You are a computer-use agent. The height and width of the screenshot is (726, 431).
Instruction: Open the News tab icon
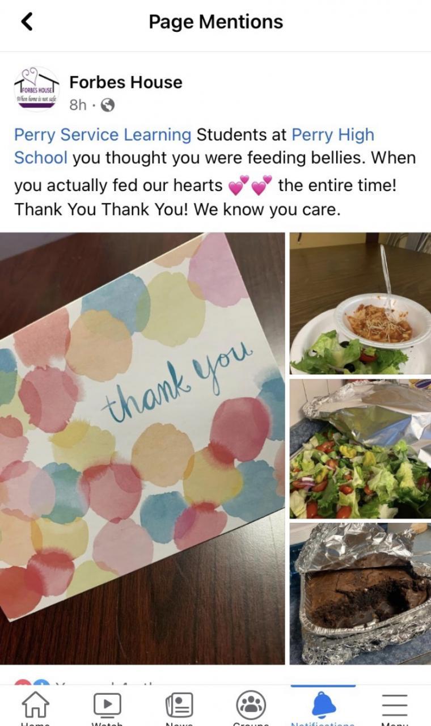[179, 706]
